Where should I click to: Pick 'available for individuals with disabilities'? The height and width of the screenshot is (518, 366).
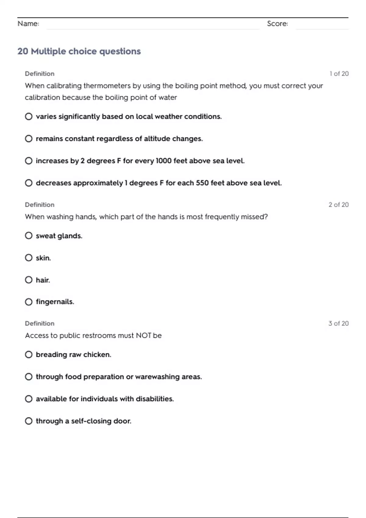point(29,399)
